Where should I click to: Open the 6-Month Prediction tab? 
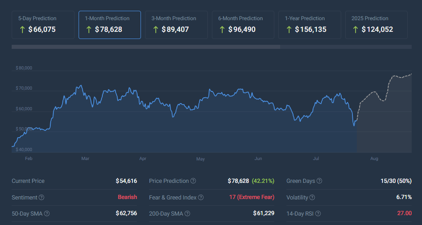click(x=243, y=25)
